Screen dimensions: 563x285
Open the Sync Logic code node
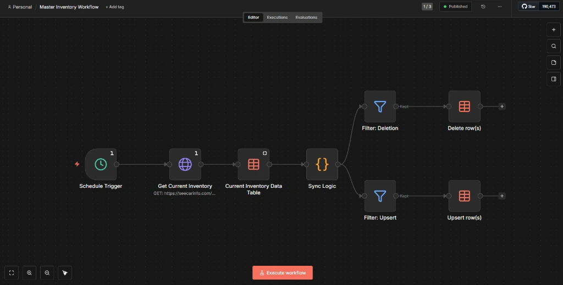pyautogui.click(x=322, y=164)
